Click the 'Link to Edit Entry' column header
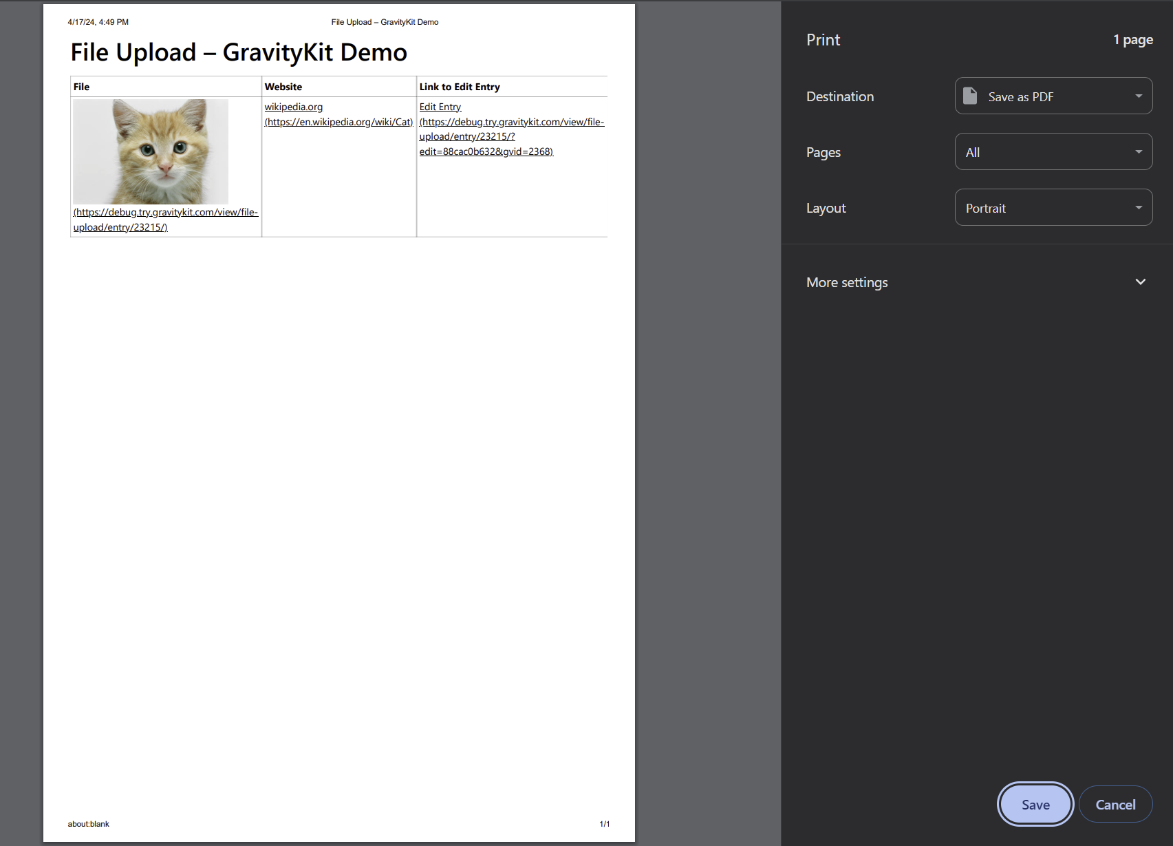Image resolution: width=1173 pixels, height=846 pixels. [460, 87]
